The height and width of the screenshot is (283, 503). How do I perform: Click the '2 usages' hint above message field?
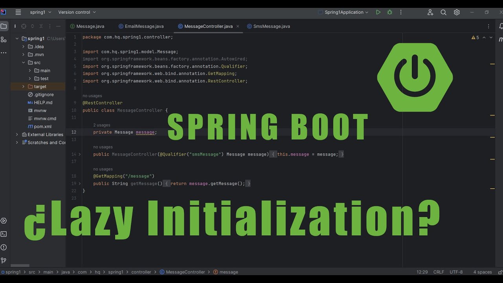tap(102, 125)
